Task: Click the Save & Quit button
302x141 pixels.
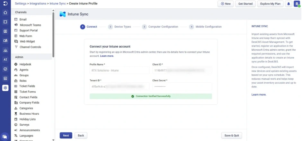Action: point(232,136)
